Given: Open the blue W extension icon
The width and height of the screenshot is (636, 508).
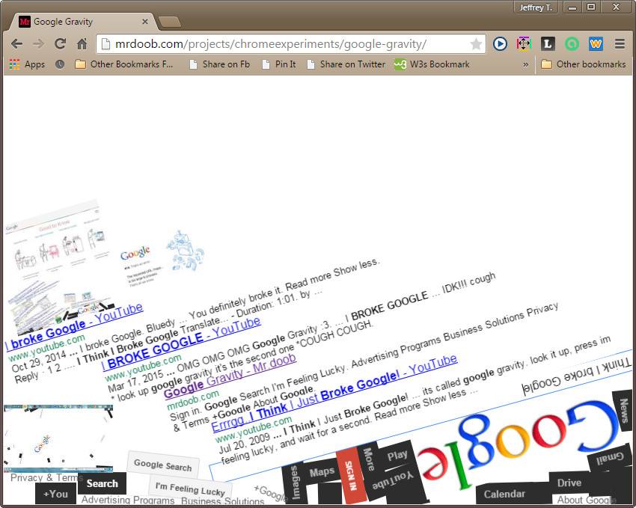Looking at the screenshot, I should pyautogui.click(x=596, y=44).
